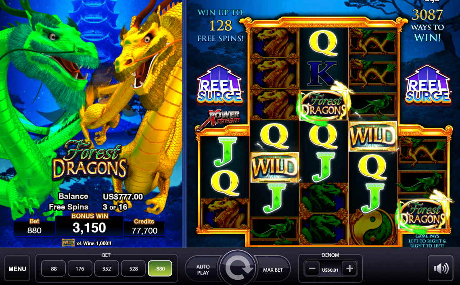Click the Forest Dragons symbol on the third reel
The height and width of the screenshot is (285, 460).
coord(324,105)
